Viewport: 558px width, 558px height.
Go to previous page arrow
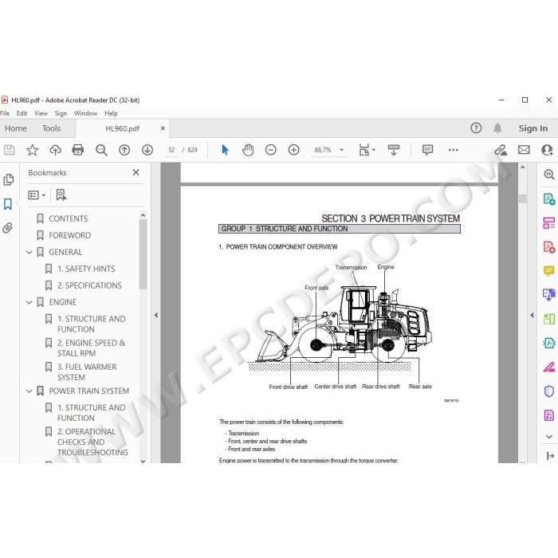124,150
